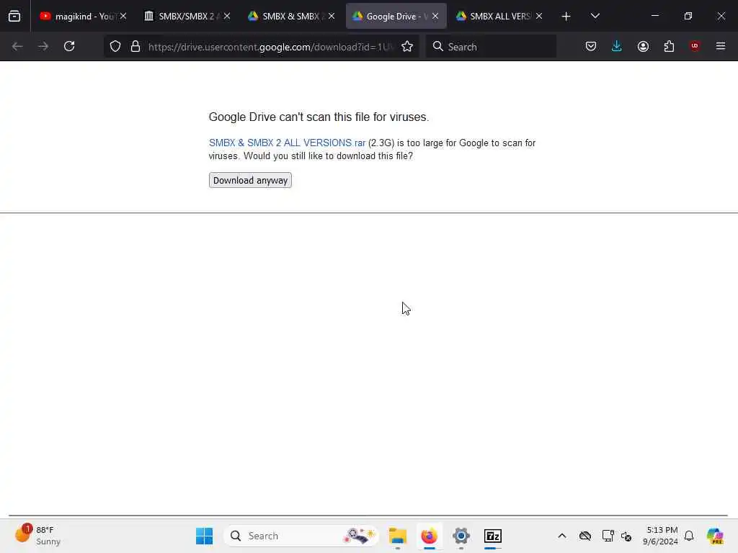Expand the list all tabs chevron
The height and width of the screenshot is (553, 738).
tap(595, 16)
